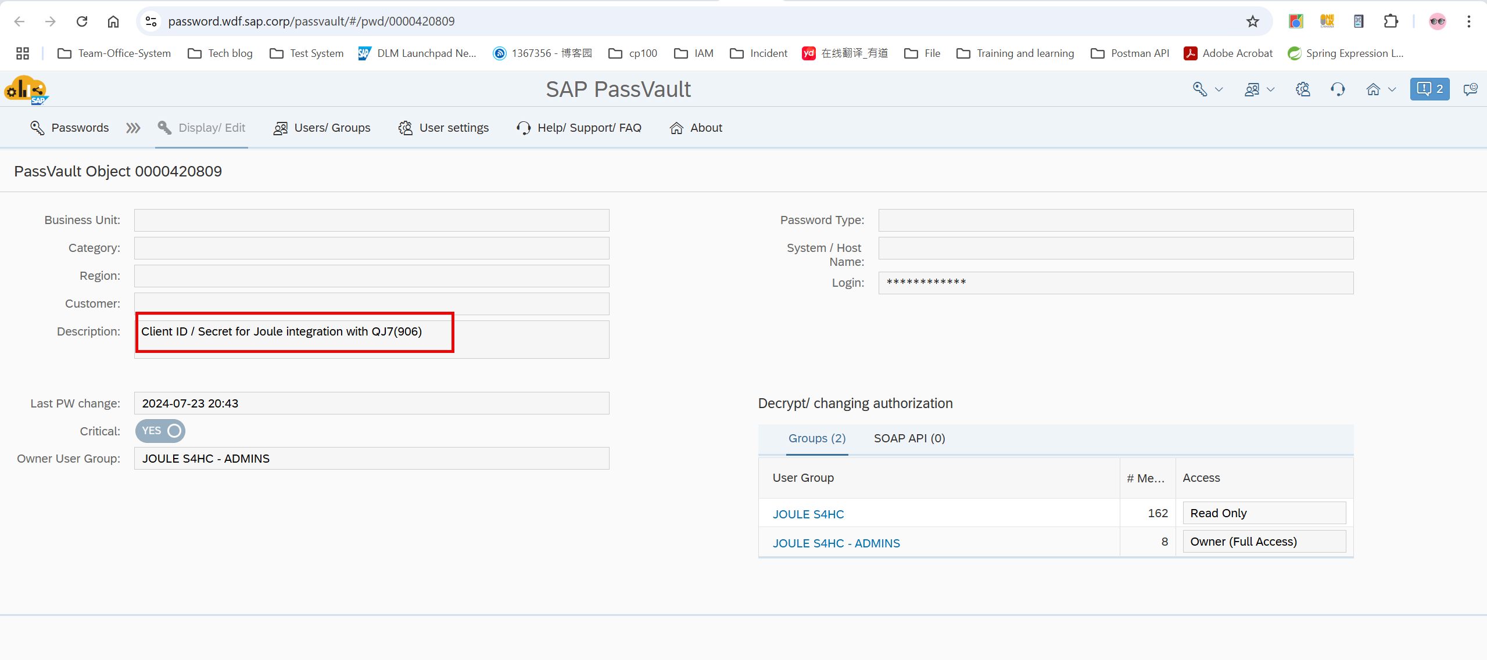1487x660 pixels.
Task: Open the feedback chat icon in header
Action: tap(1470, 89)
